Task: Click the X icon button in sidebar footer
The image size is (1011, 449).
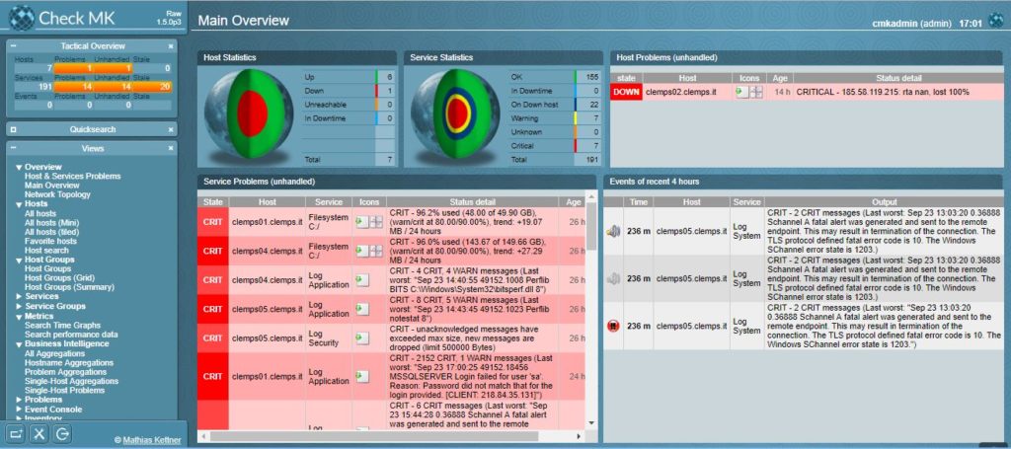Action: [x=39, y=433]
